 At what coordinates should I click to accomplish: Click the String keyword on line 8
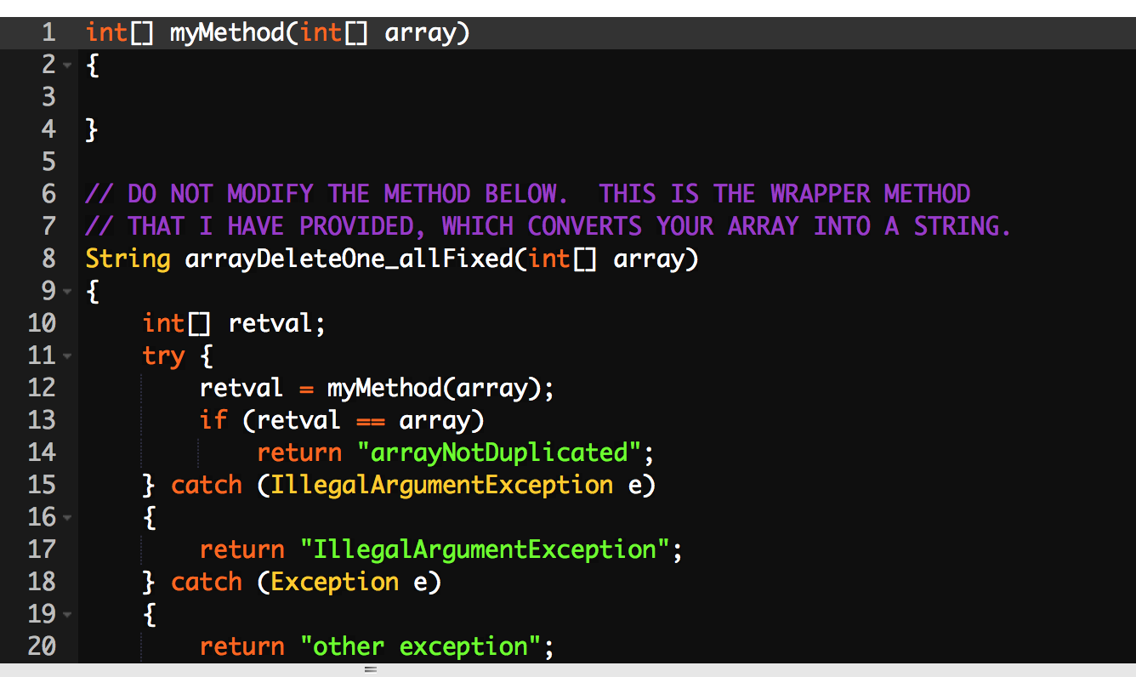(x=126, y=259)
